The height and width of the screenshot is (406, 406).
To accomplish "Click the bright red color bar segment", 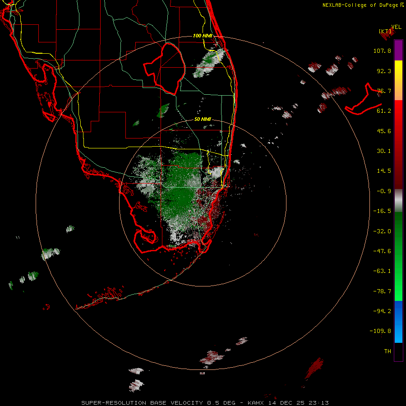I will [398, 111].
